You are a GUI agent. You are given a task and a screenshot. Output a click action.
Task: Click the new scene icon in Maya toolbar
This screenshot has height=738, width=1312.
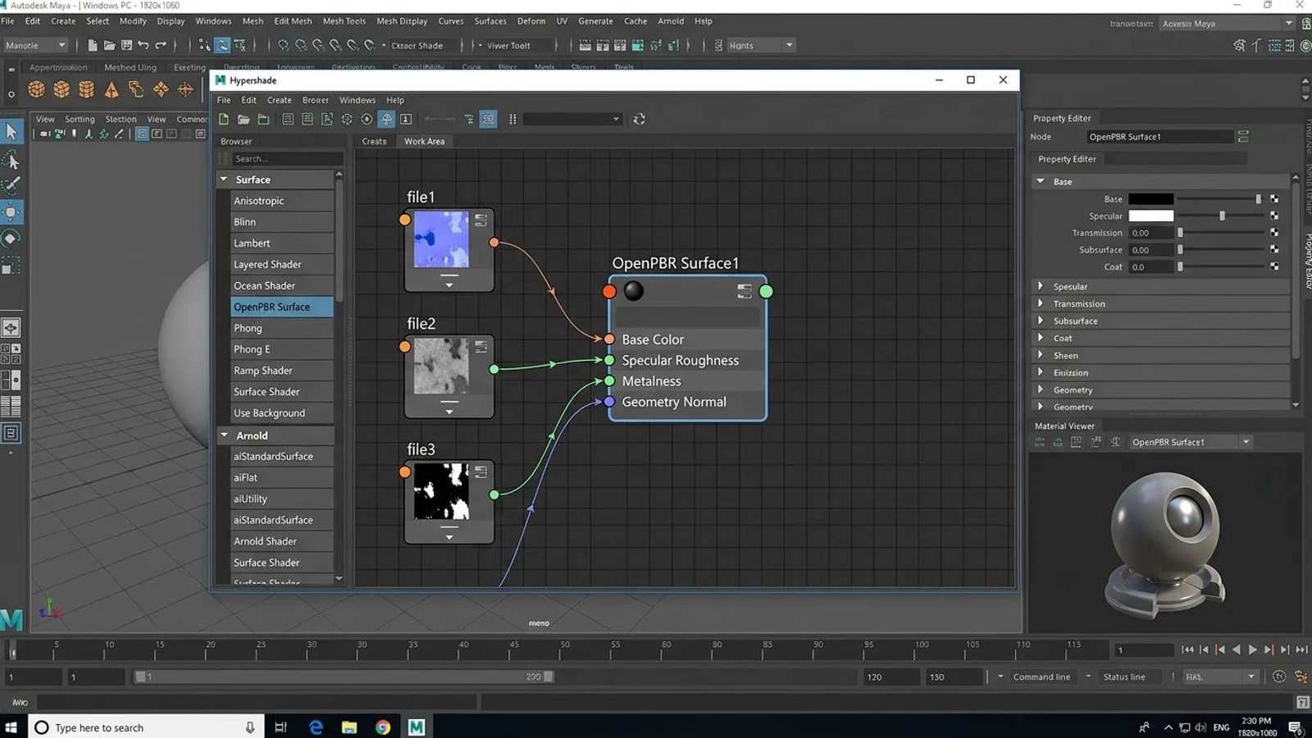click(92, 45)
